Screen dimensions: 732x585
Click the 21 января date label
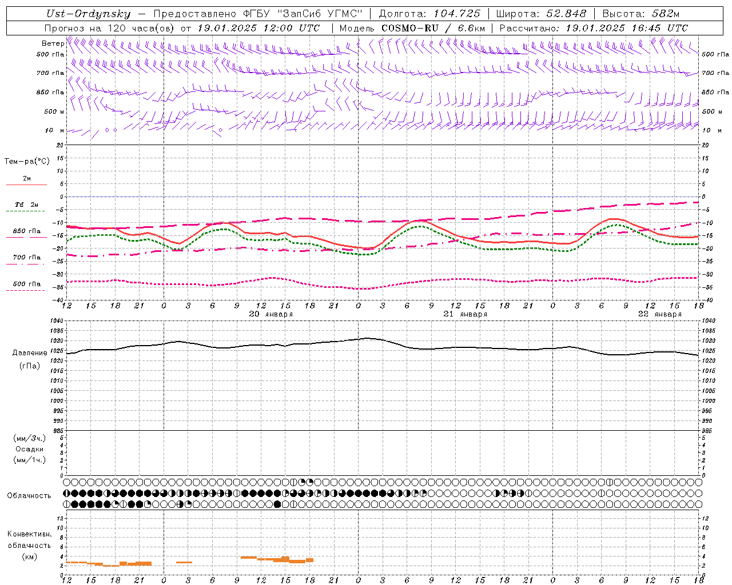tap(466, 314)
